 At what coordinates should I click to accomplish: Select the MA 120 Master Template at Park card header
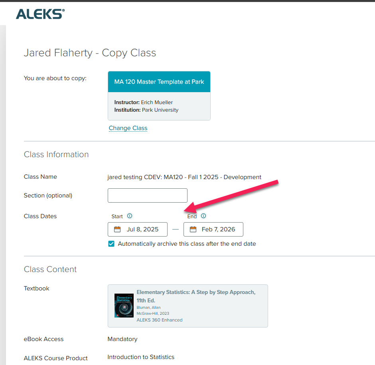[x=159, y=82]
